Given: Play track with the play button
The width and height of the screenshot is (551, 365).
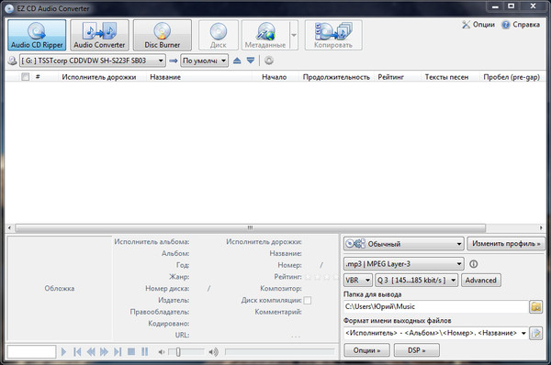Looking at the screenshot, I should click(x=63, y=351).
